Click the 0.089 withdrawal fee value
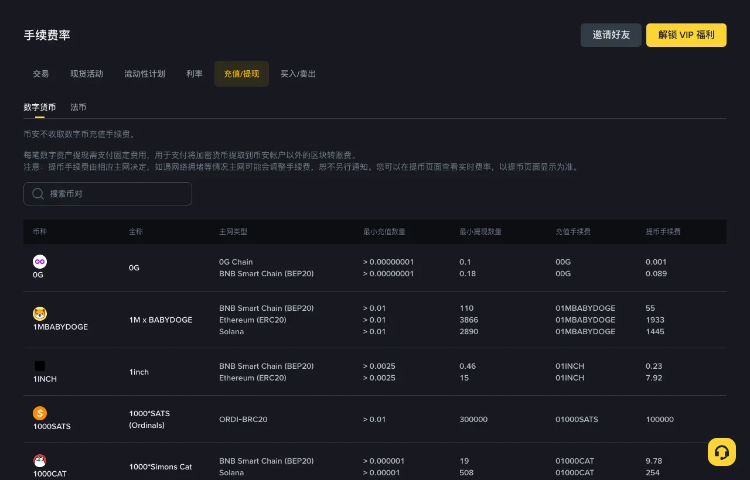This screenshot has height=480, width=750. tap(656, 273)
